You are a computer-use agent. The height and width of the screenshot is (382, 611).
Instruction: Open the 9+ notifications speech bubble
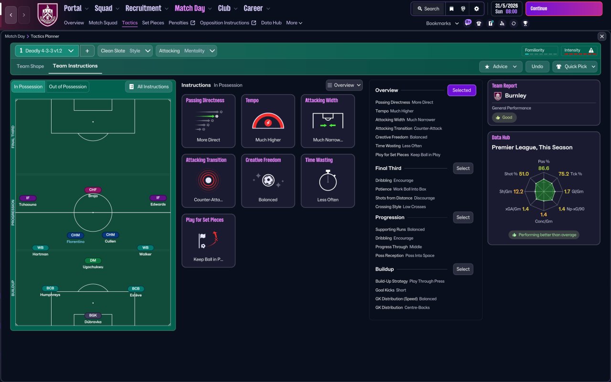pos(468,22)
